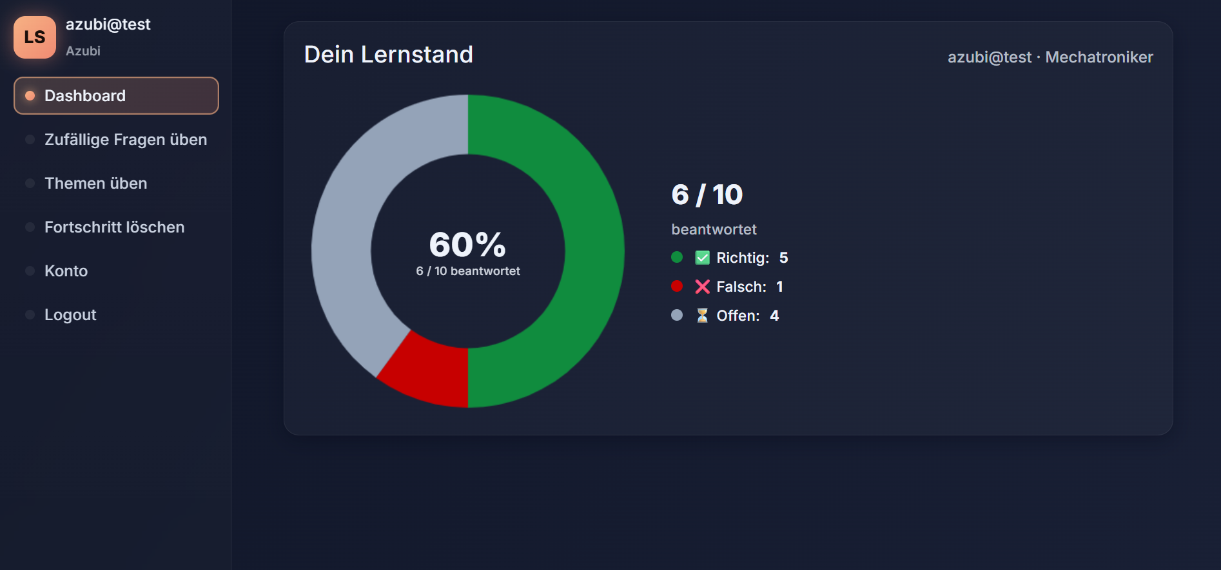Log out via the Logout link

[x=70, y=315]
